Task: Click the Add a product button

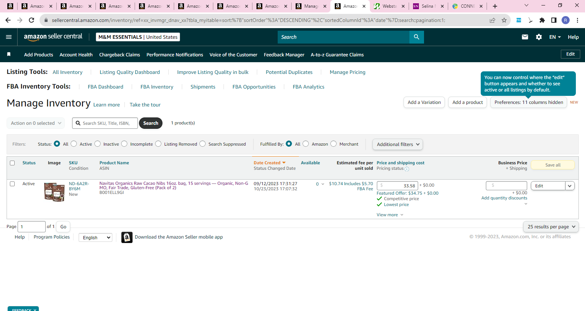Action: pyautogui.click(x=468, y=102)
